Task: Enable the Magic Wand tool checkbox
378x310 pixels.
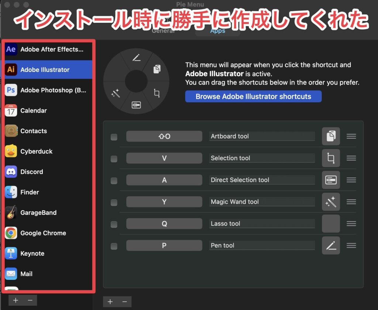Action: tap(114, 203)
